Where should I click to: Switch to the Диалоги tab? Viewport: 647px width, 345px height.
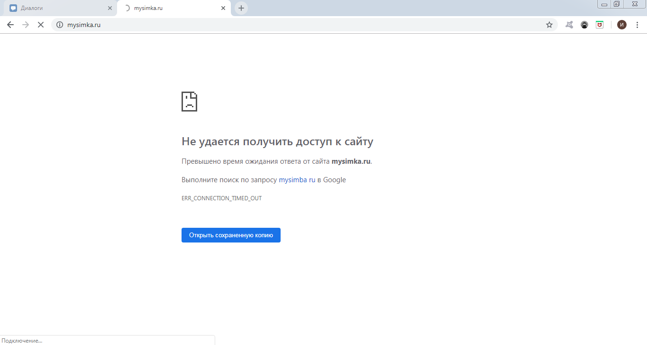[57, 8]
